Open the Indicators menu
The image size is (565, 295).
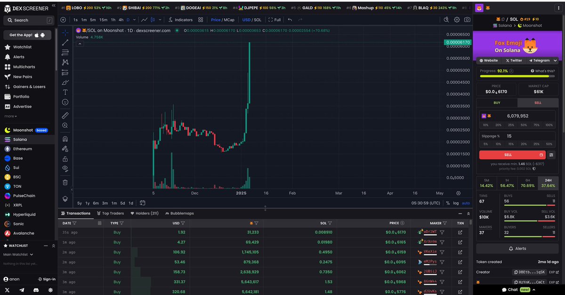tap(180, 20)
